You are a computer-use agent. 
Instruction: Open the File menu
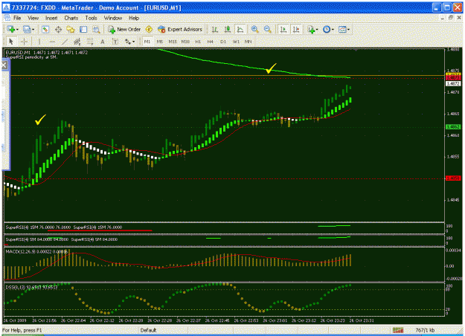click(17, 18)
